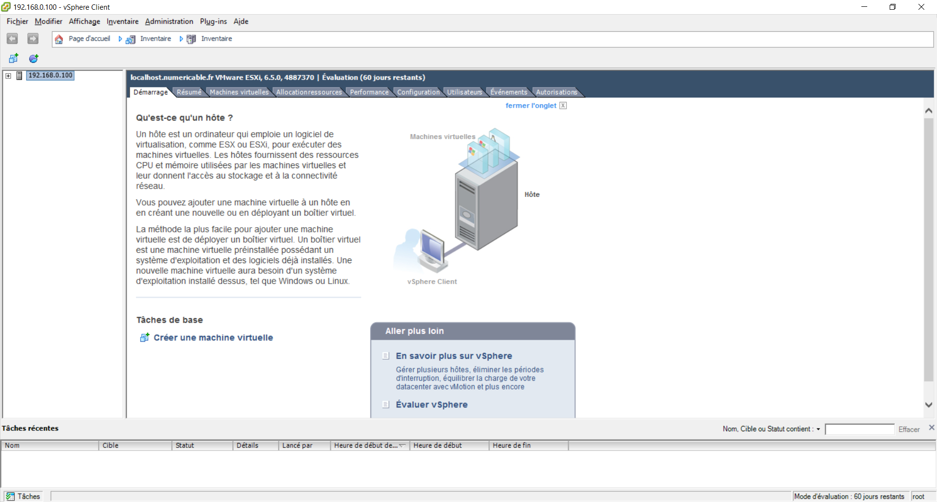Screen dimensions: 937x502
Task: Switch to the Allocation ressources tab
Action: 309,92
